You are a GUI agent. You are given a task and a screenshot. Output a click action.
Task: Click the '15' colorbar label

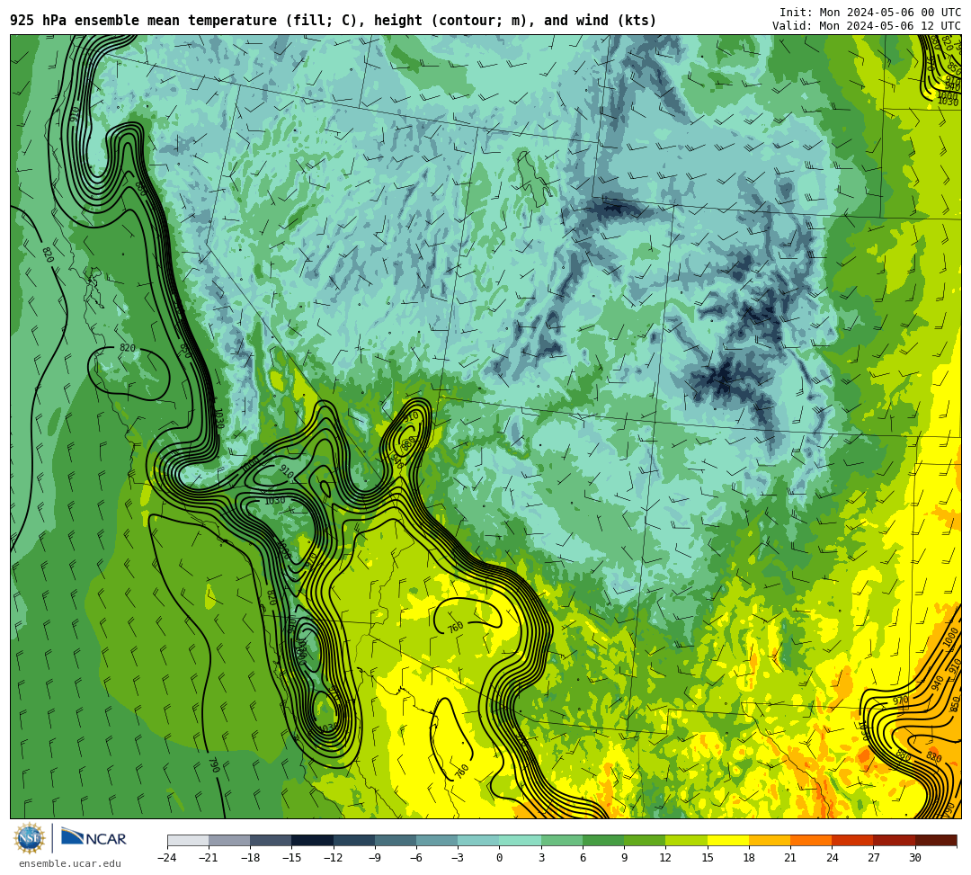708,858
